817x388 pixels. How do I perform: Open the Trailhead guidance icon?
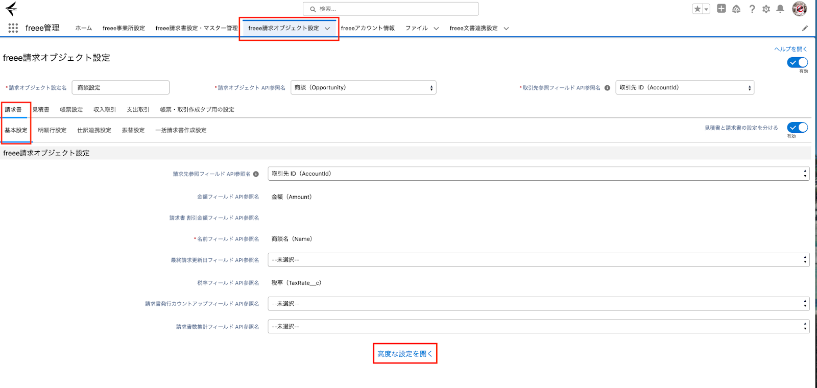pyautogui.click(x=736, y=9)
